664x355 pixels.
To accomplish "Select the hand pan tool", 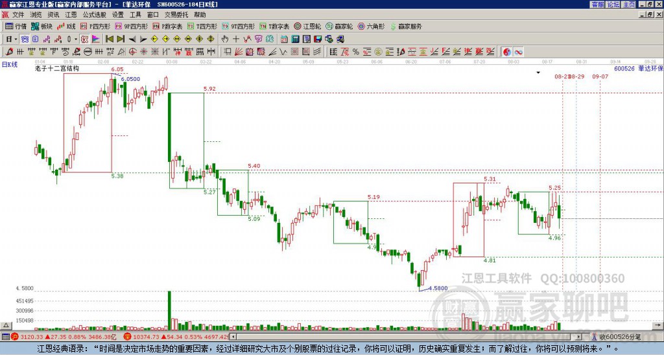I will (x=224, y=40).
